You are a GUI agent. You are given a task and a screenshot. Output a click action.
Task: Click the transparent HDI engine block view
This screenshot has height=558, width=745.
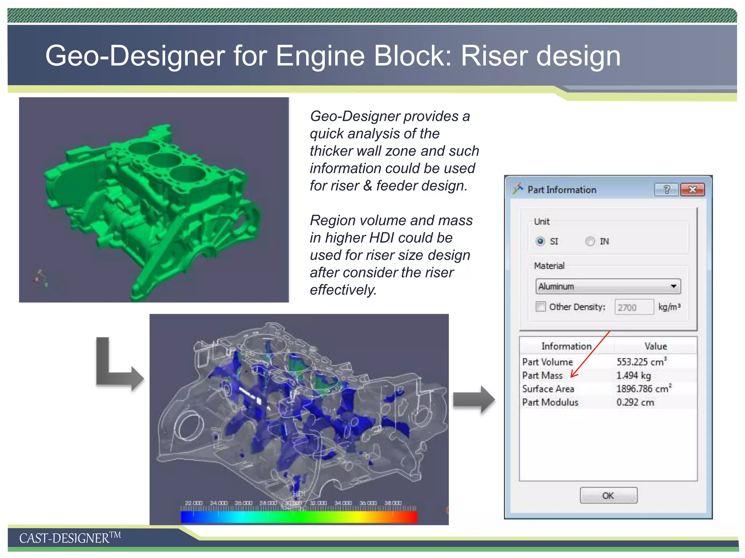(x=299, y=419)
